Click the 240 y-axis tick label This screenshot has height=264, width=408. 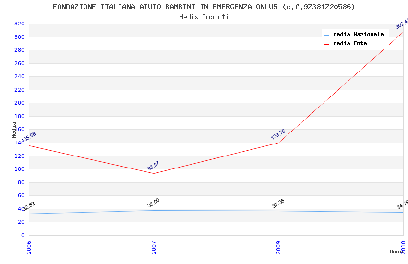[x=19, y=76]
